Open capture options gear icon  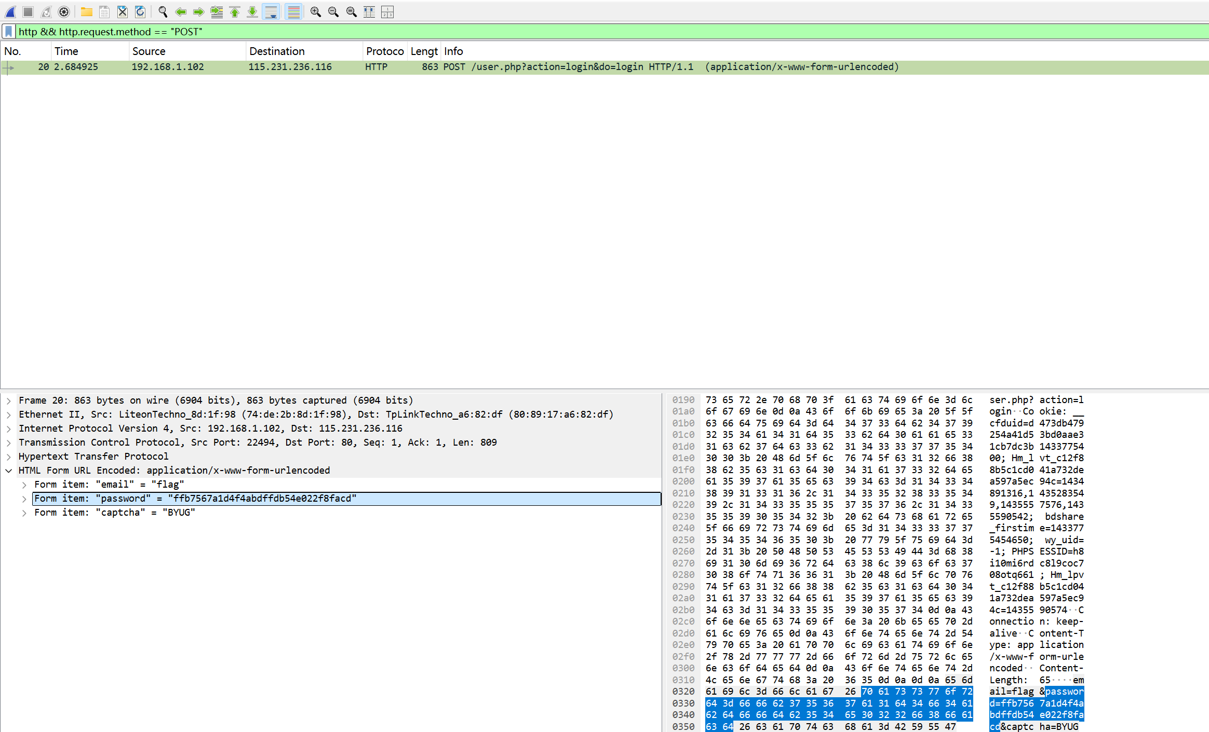click(x=64, y=11)
